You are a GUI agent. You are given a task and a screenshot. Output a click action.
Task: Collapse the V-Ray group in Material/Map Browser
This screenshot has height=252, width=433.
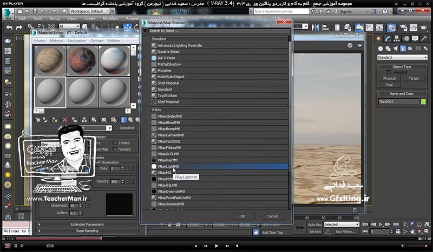(150, 110)
